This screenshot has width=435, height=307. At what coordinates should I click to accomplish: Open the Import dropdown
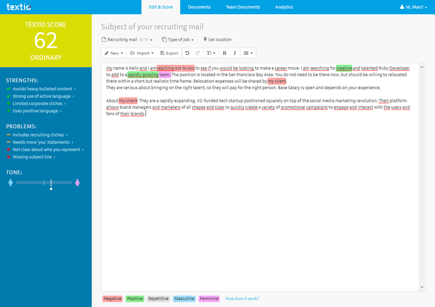point(142,53)
